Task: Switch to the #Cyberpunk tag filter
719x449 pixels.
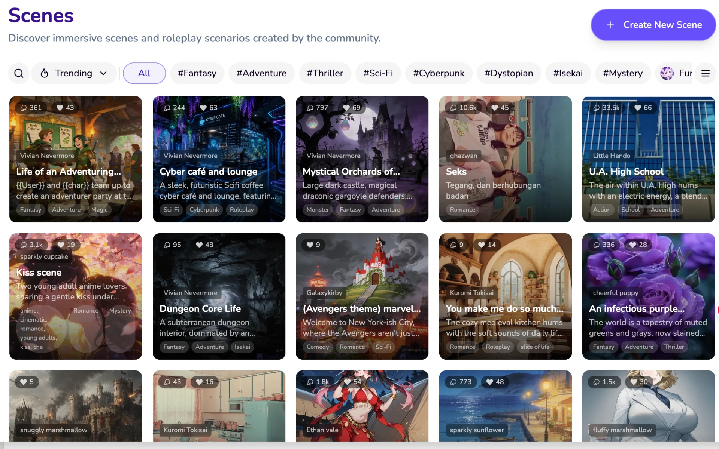Action: point(439,73)
